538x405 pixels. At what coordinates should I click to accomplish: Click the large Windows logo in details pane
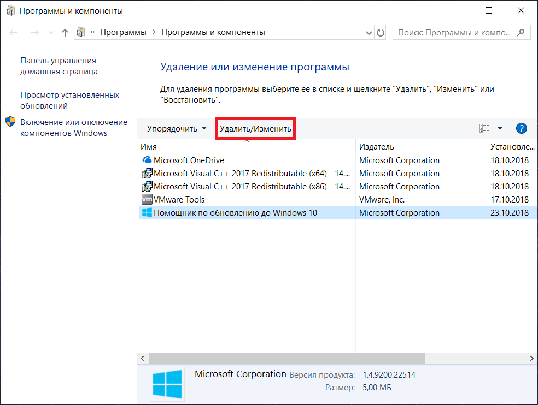[167, 384]
